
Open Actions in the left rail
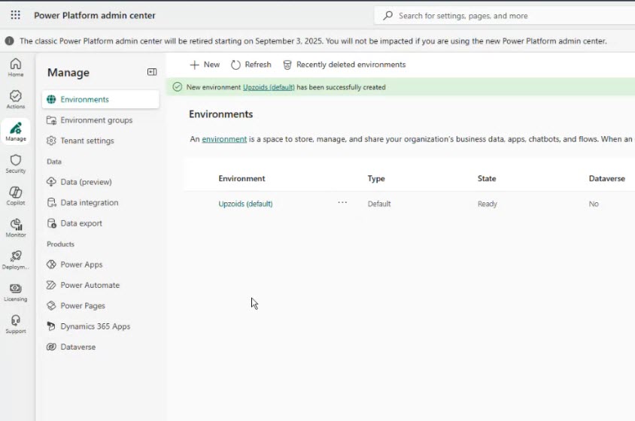[x=16, y=99]
